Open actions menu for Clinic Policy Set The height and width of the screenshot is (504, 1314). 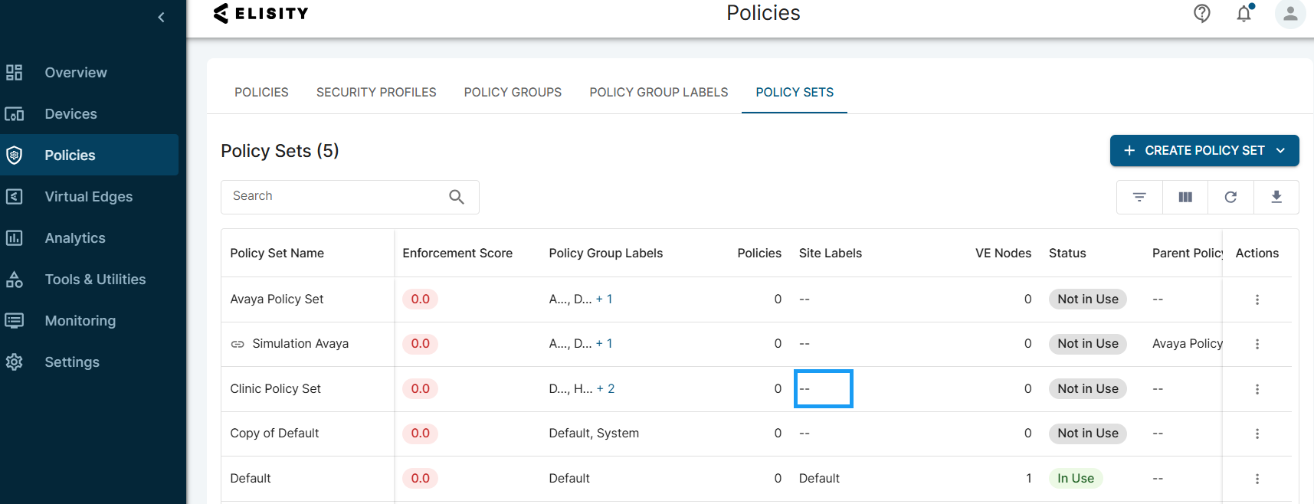pos(1257,389)
